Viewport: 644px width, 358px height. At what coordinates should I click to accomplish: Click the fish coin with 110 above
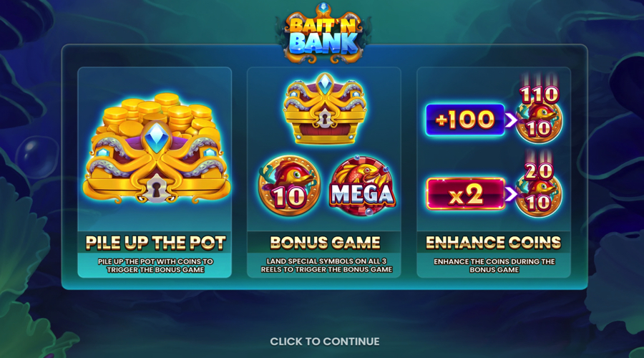[x=538, y=121]
